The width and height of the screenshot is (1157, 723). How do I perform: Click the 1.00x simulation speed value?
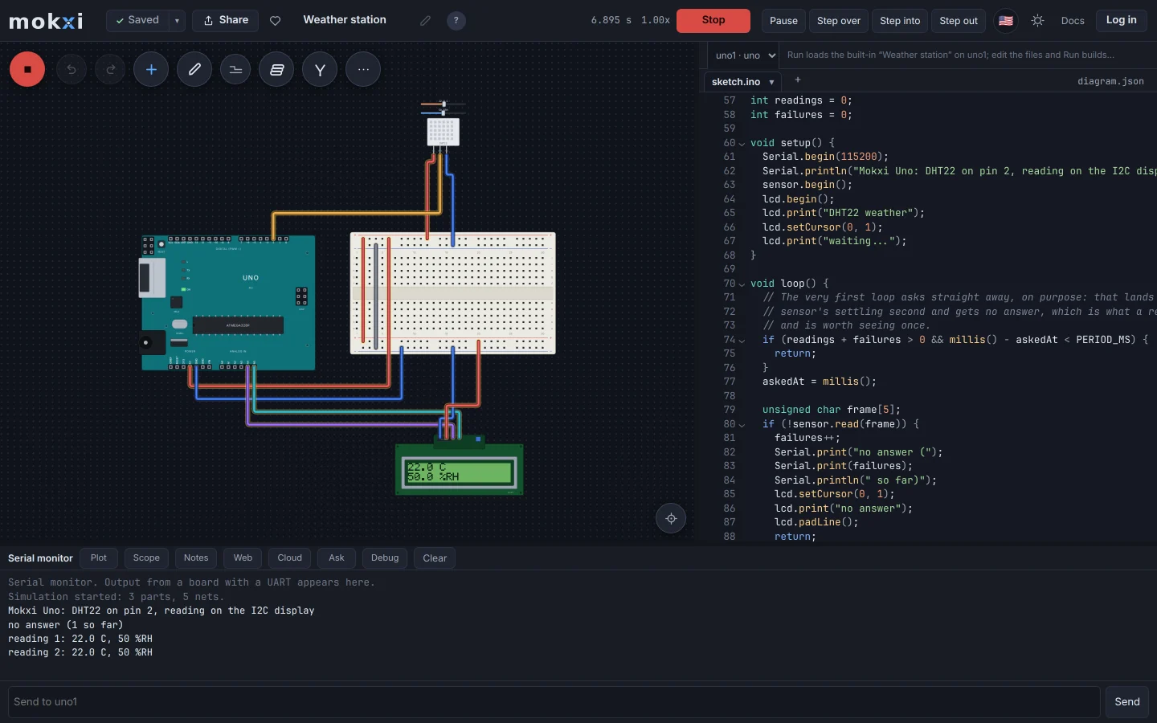[656, 20]
